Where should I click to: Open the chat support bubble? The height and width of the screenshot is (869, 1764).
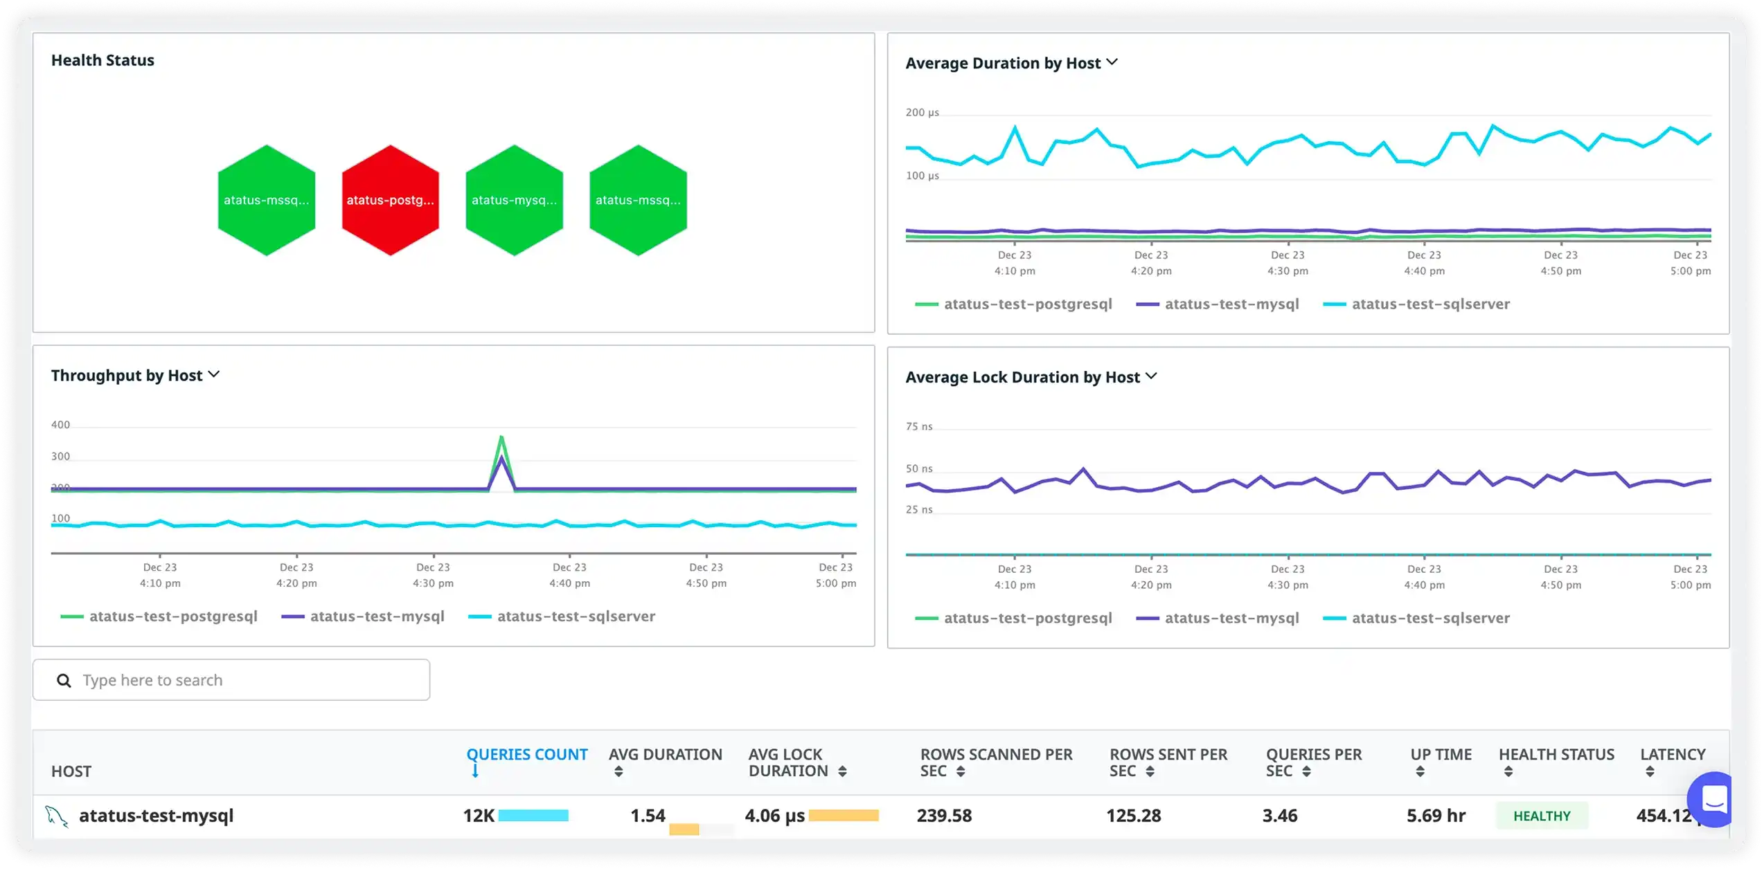coord(1712,800)
